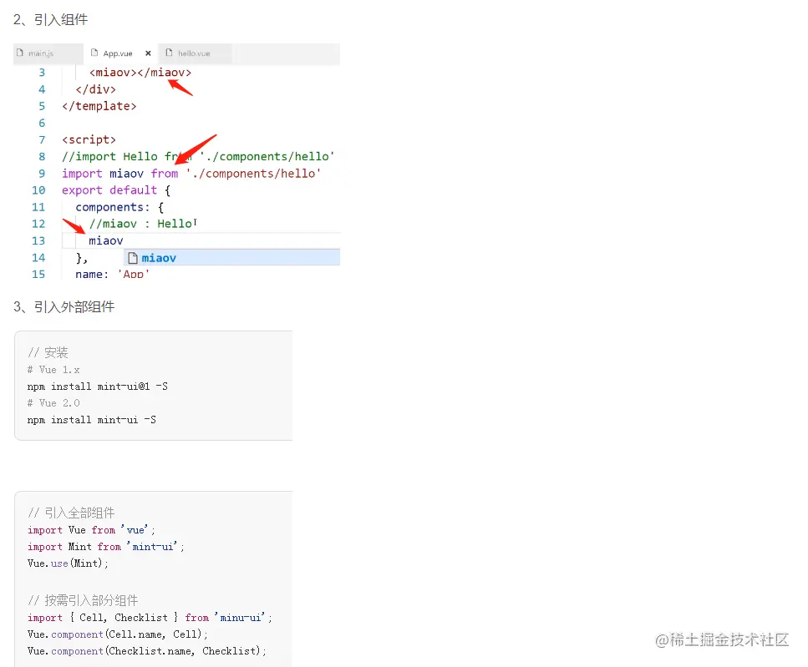Image resolution: width=808 pixels, height=667 pixels.
Task: Click 'Vue.component(Checklist.name, Checklist);' line
Action: [147, 651]
